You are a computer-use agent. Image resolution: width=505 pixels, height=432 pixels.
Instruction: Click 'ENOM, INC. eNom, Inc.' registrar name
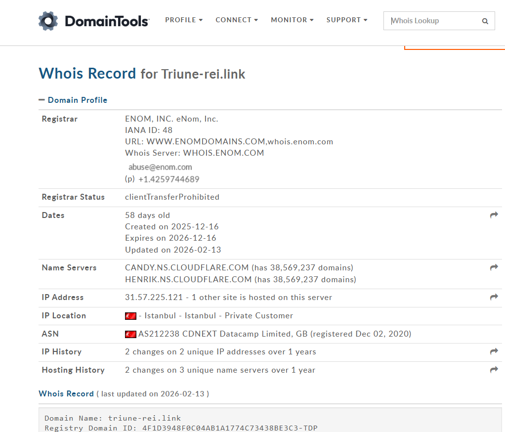coord(171,119)
